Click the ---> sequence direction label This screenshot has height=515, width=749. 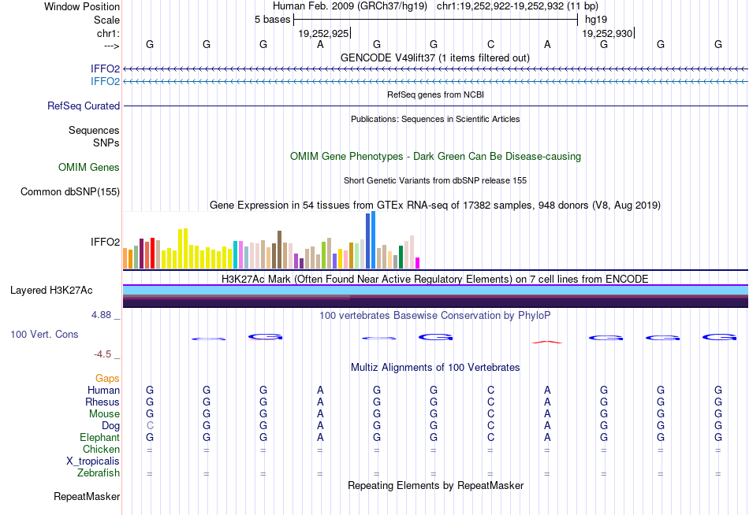[111, 46]
